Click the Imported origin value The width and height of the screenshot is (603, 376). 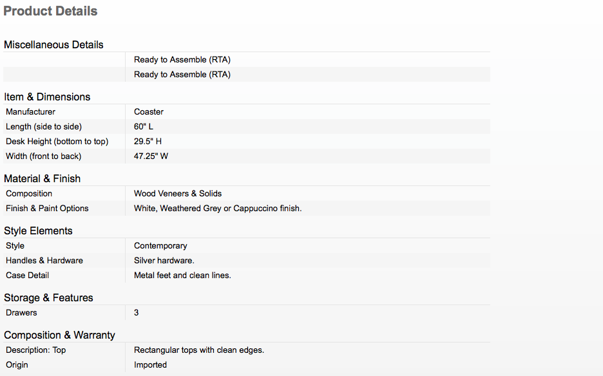(150, 365)
